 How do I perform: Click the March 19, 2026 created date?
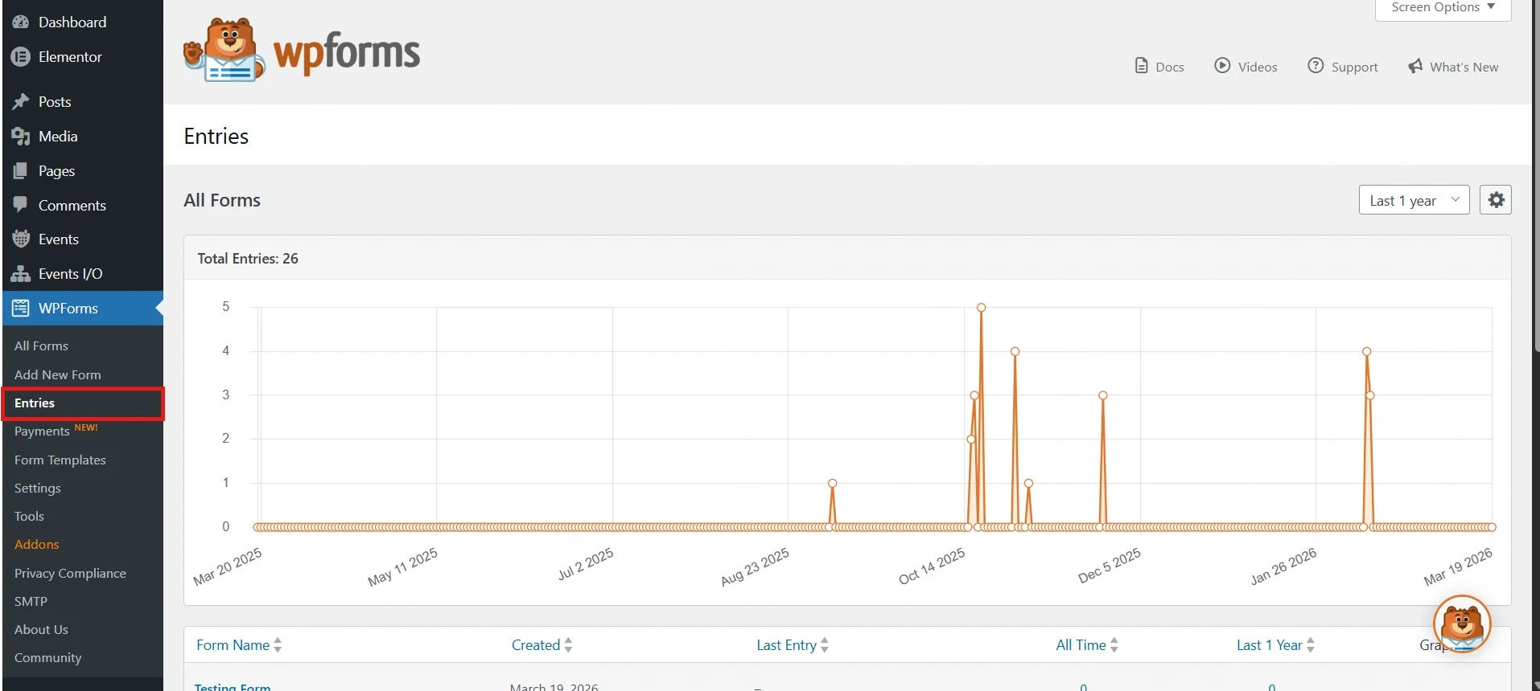coord(554,687)
